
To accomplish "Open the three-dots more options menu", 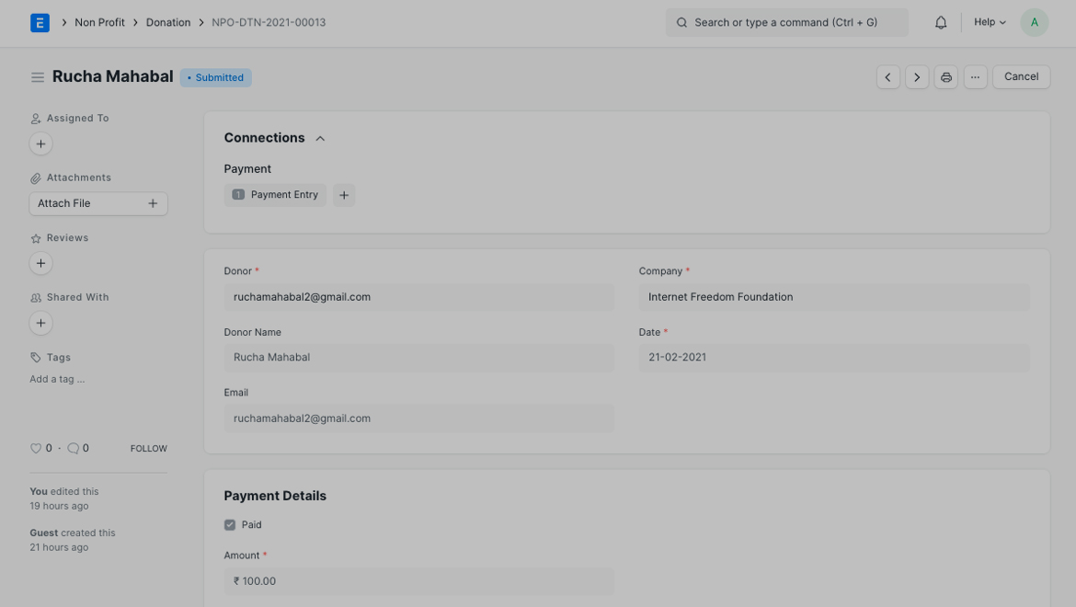I will (975, 77).
